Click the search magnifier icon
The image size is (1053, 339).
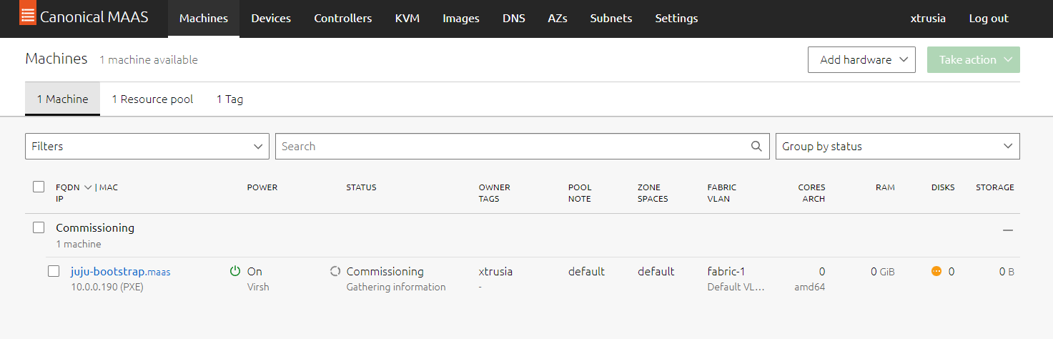pyautogui.click(x=756, y=147)
